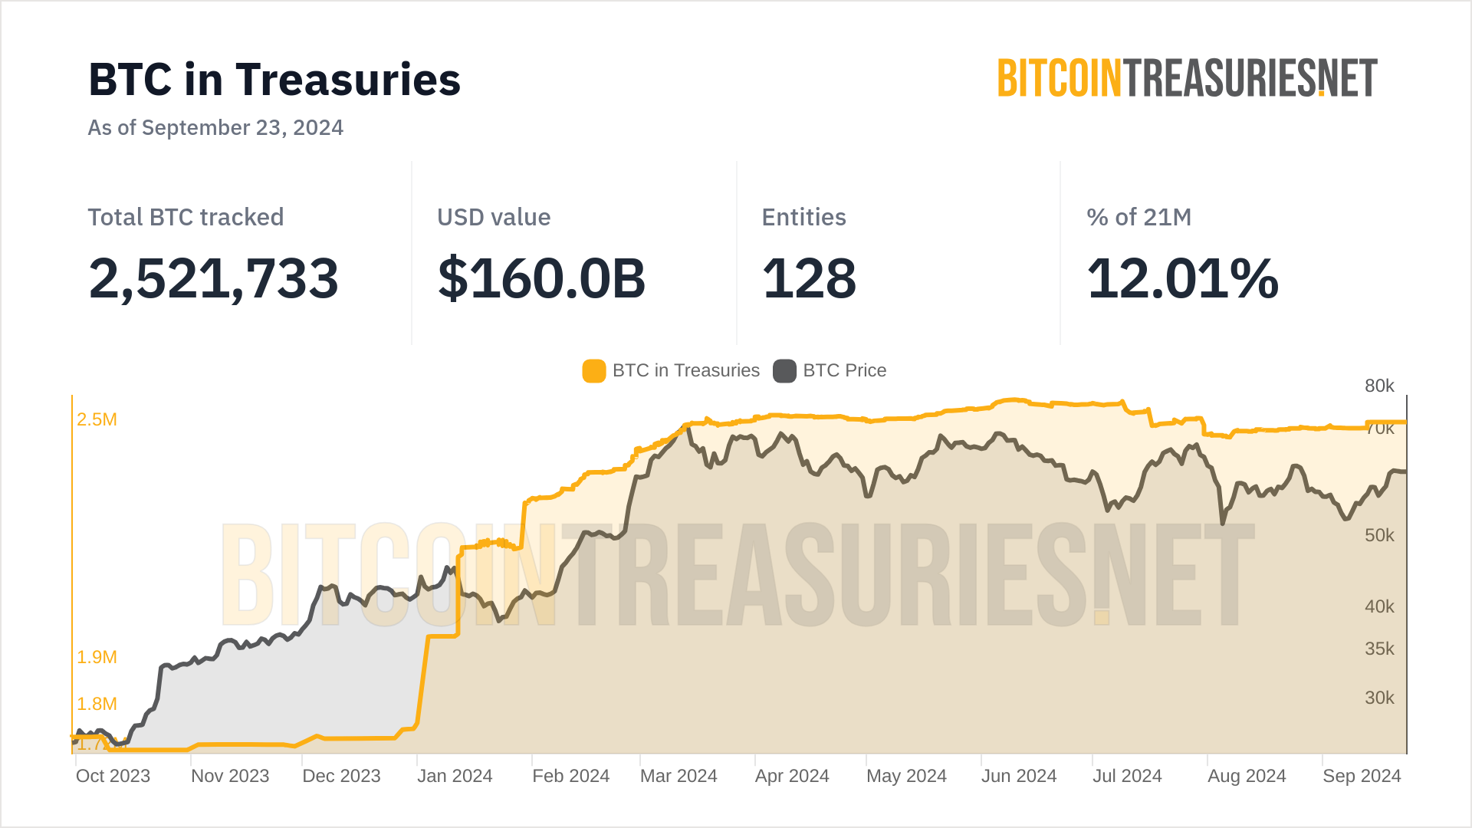Click the Mar 2024 x-axis label

pos(678,776)
